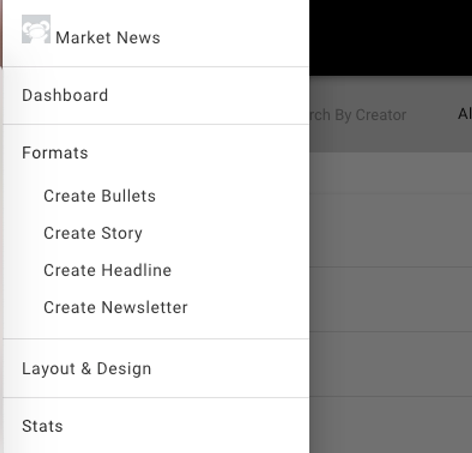Click the black header bar behind the drawer
The width and height of the screenshot is (472, 453).
click(x=390, y=38)
